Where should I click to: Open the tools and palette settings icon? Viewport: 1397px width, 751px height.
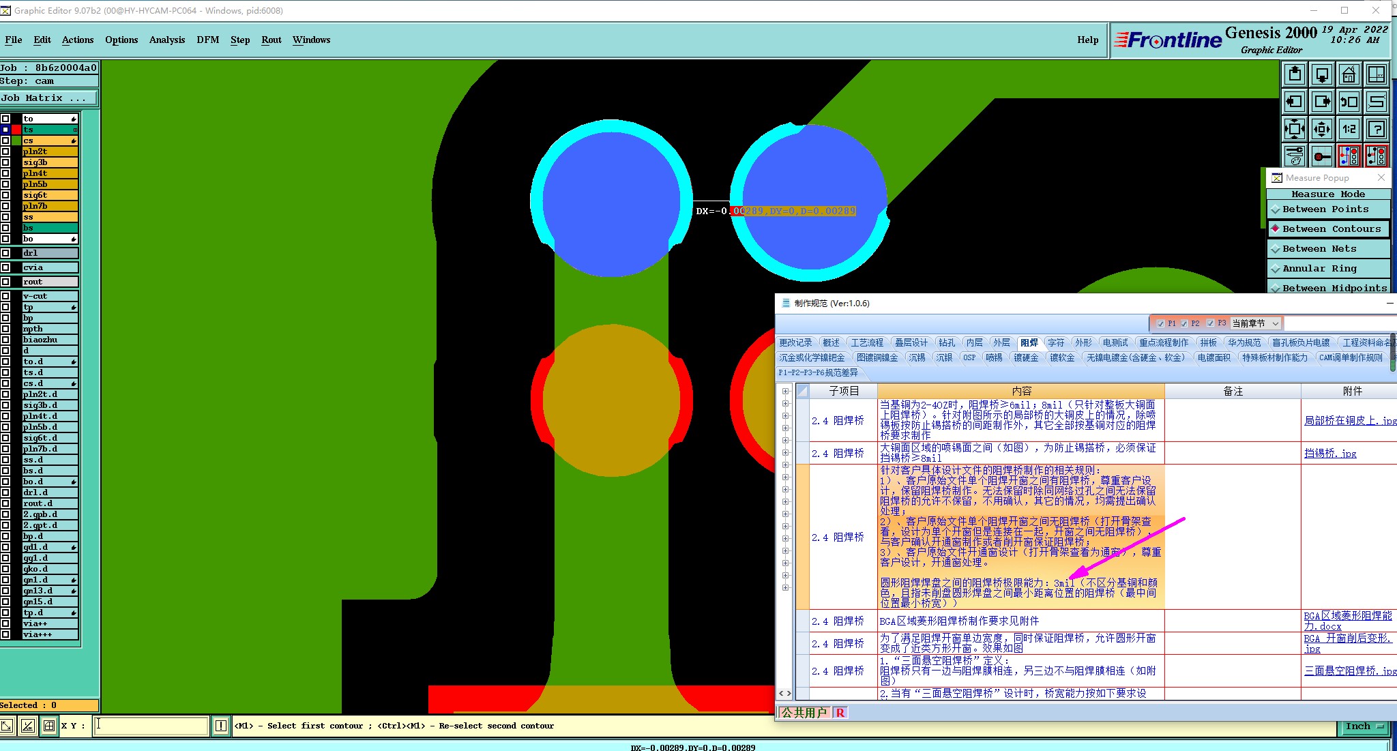1294,156
